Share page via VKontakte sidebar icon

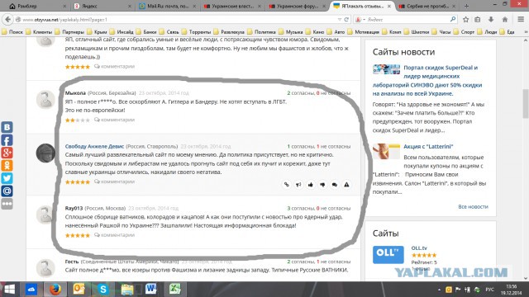click(7, 127)
